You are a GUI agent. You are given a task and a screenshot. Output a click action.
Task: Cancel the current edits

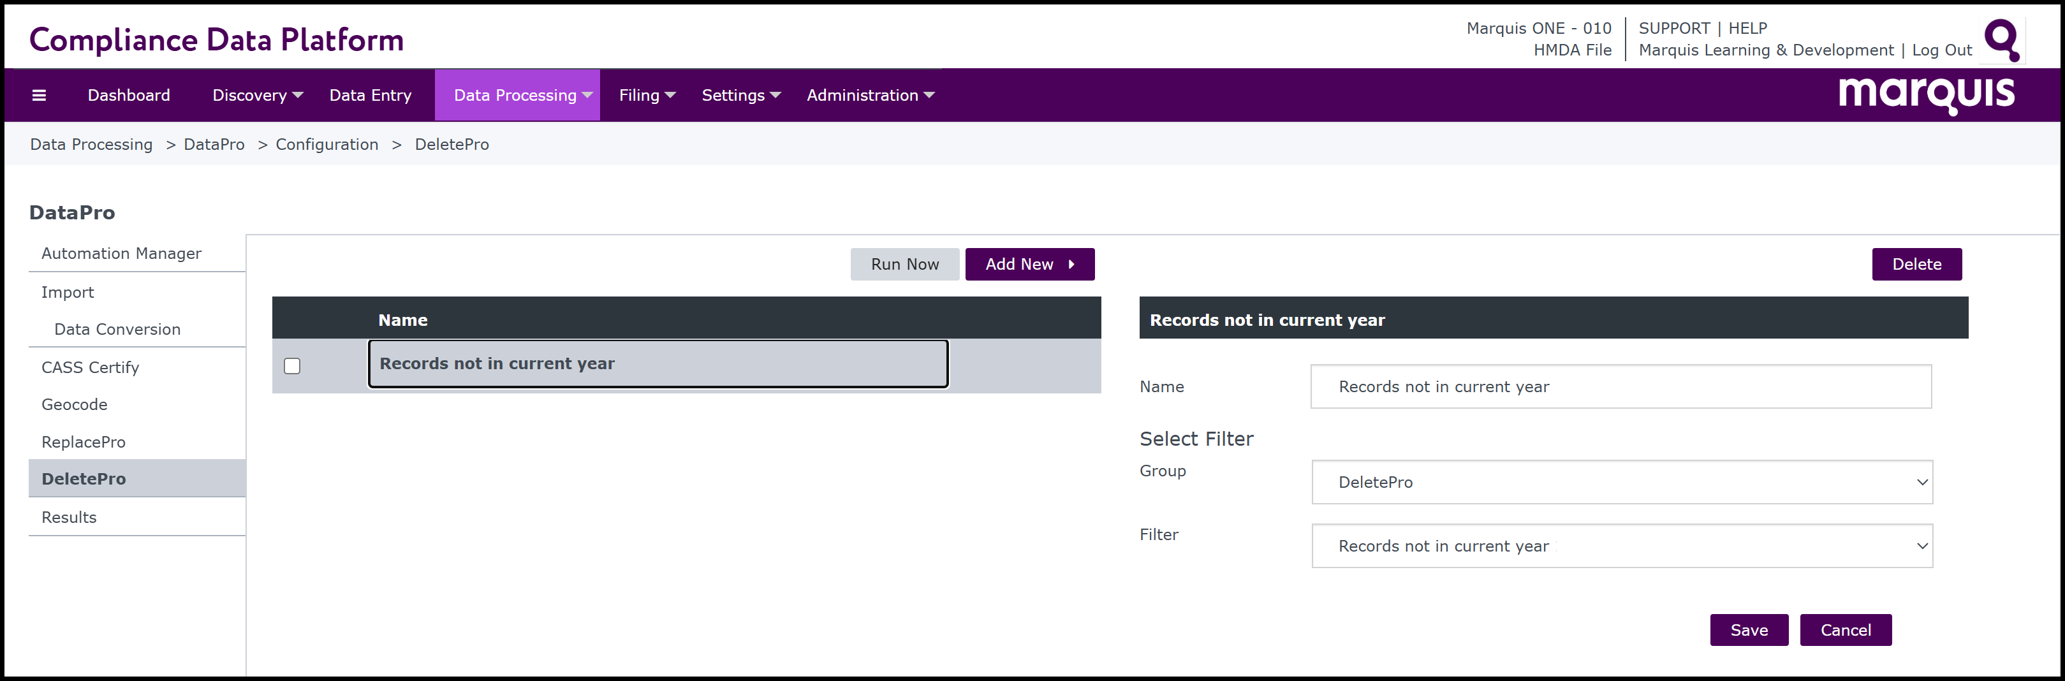coord(1844,631)
